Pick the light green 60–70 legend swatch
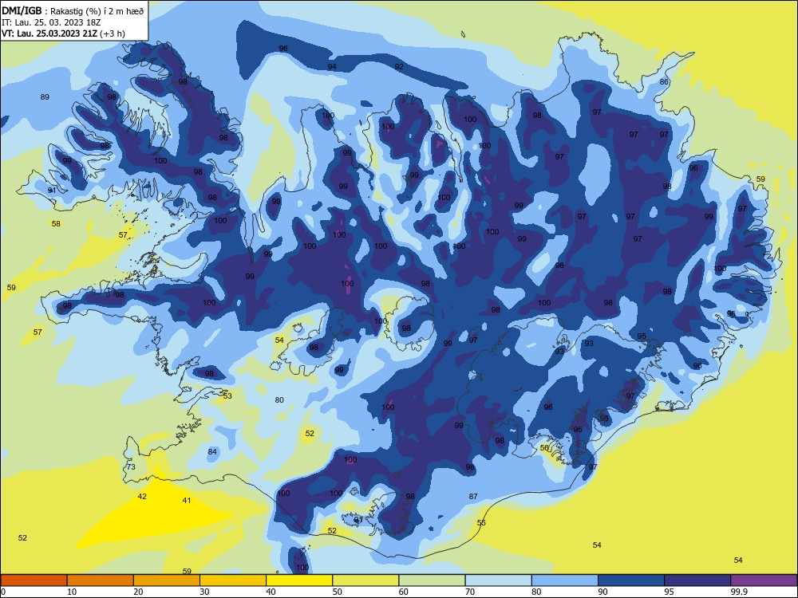This screenshot has height=598, width=798. pos(432,580)
